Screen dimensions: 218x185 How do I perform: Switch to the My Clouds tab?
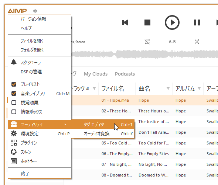click(x=96, y=74)
